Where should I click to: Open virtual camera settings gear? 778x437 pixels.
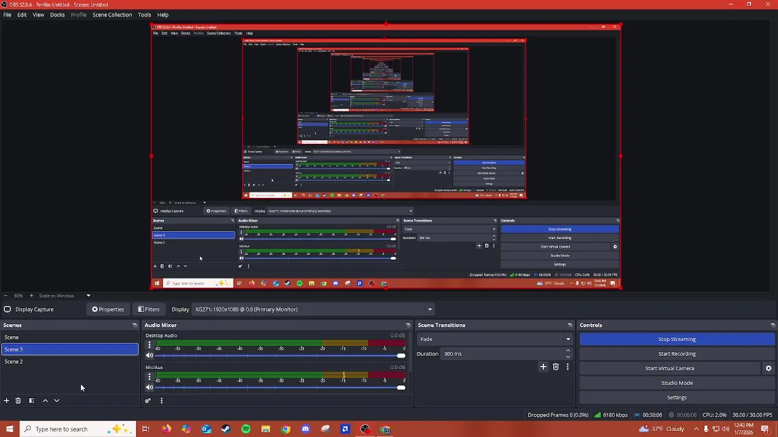click(768, 368)
